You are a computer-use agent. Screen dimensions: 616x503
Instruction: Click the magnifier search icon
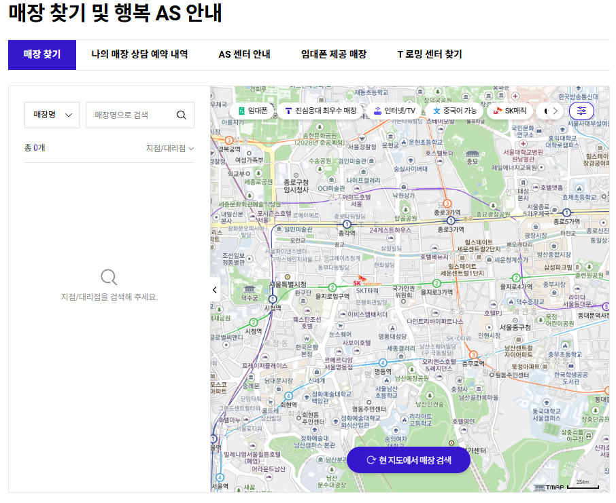[181, 115]
